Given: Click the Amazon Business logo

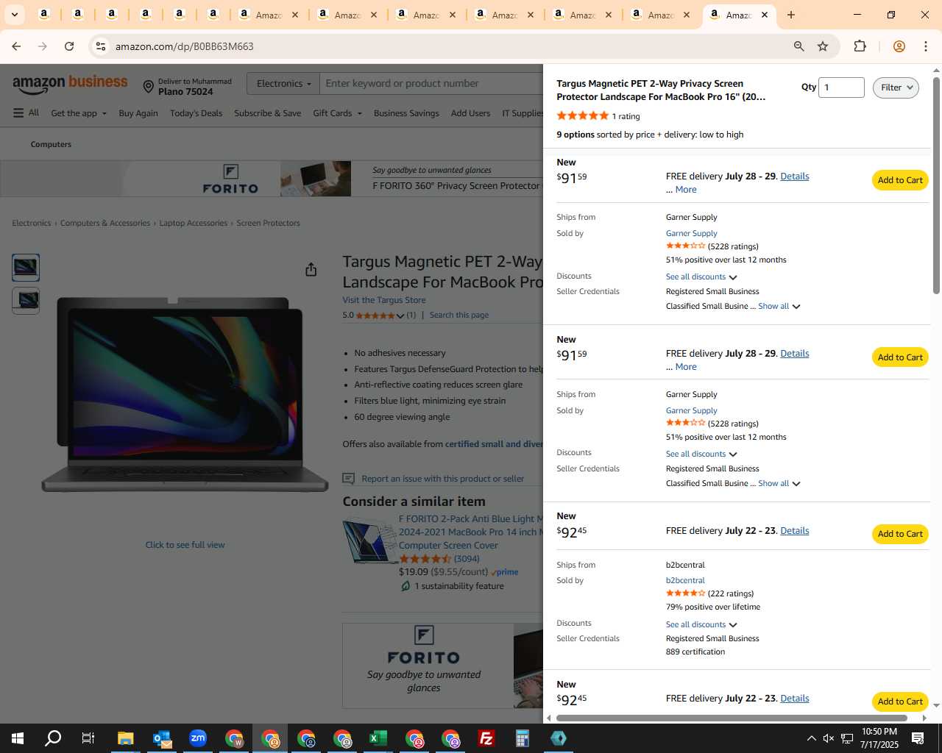Looking at the screenshot, I should (x=70, y=84).
